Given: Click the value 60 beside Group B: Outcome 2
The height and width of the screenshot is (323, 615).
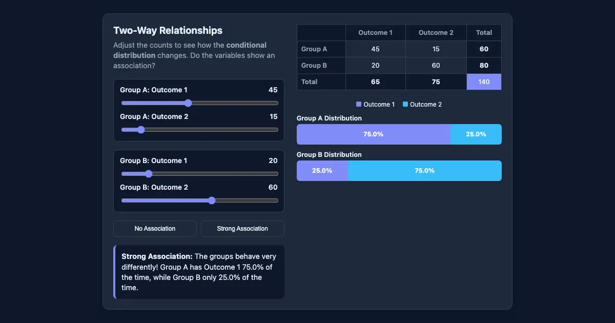Looking at the screenshot, I should pos(273,187).
